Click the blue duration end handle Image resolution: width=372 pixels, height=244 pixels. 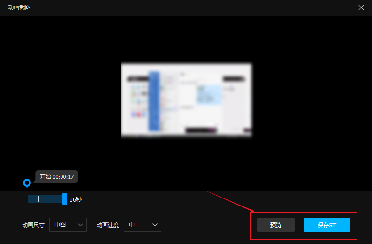(x=65, y=199)
